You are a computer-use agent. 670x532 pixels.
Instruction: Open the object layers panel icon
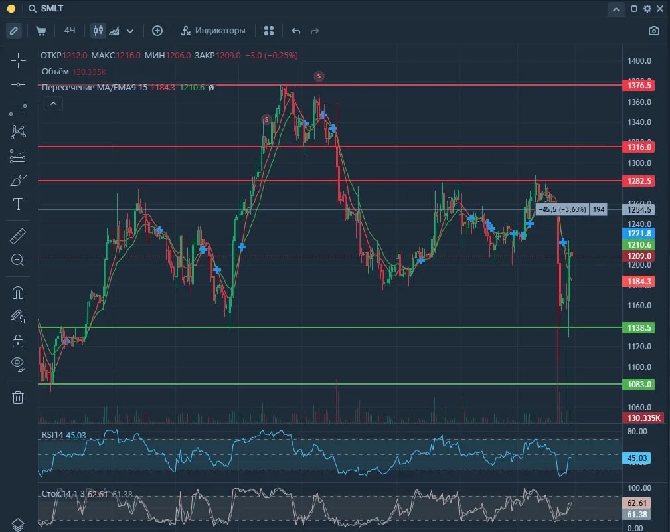(x=18, y=524)
